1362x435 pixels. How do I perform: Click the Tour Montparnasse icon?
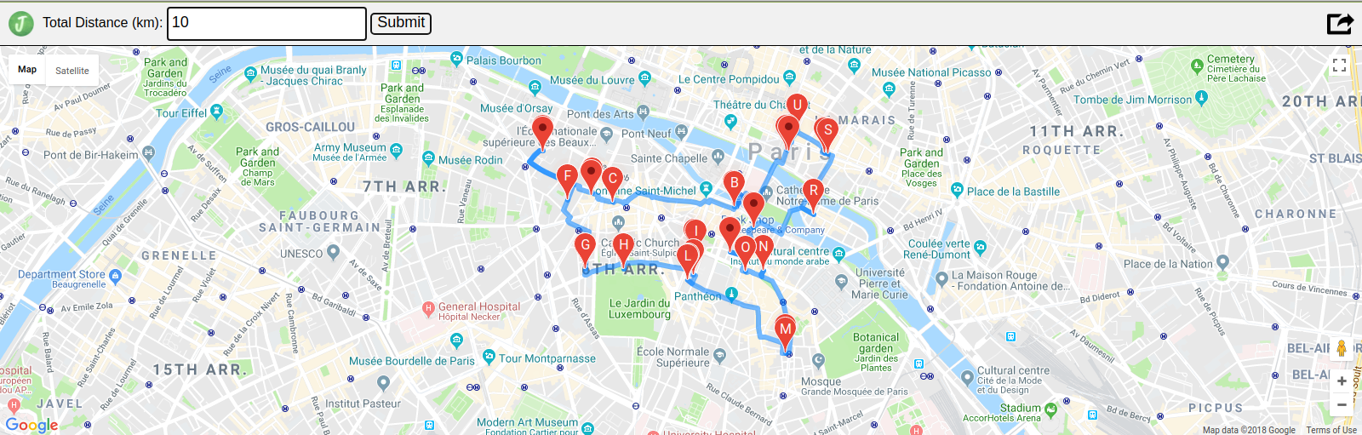[x=489, y=357]
